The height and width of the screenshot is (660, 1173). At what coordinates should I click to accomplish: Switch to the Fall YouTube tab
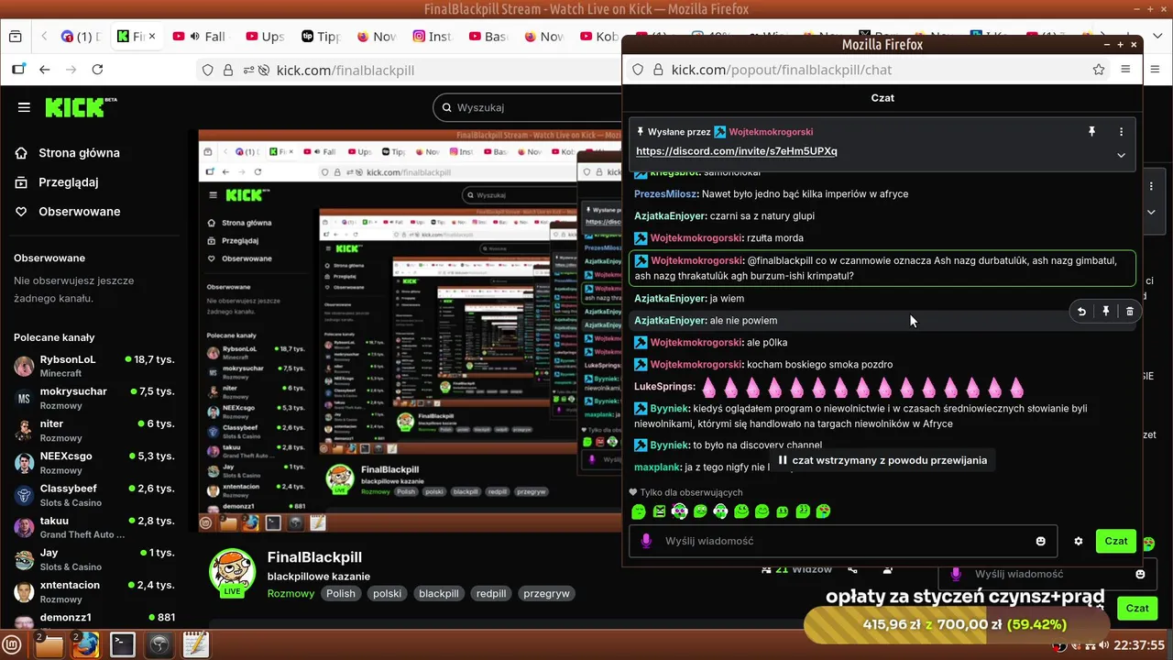[x=205, y=37]
